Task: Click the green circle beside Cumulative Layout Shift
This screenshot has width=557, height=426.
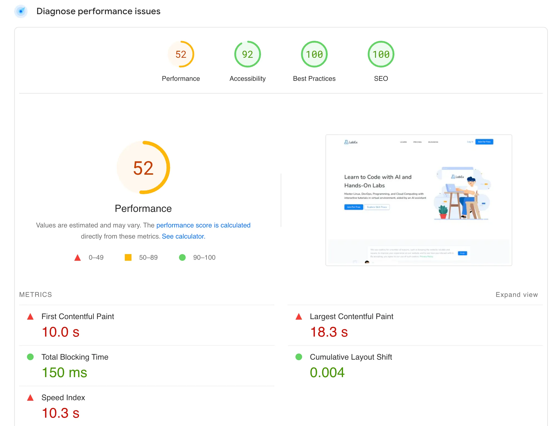Action: click(299, 357)
